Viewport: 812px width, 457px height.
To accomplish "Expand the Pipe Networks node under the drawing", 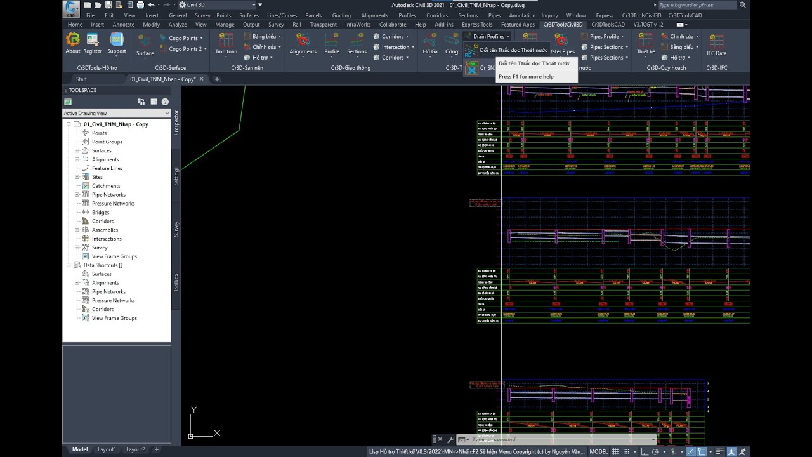I will [77, 195].
